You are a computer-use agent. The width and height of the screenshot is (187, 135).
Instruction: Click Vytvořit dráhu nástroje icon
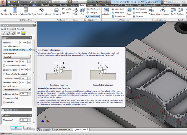point(42,11)
